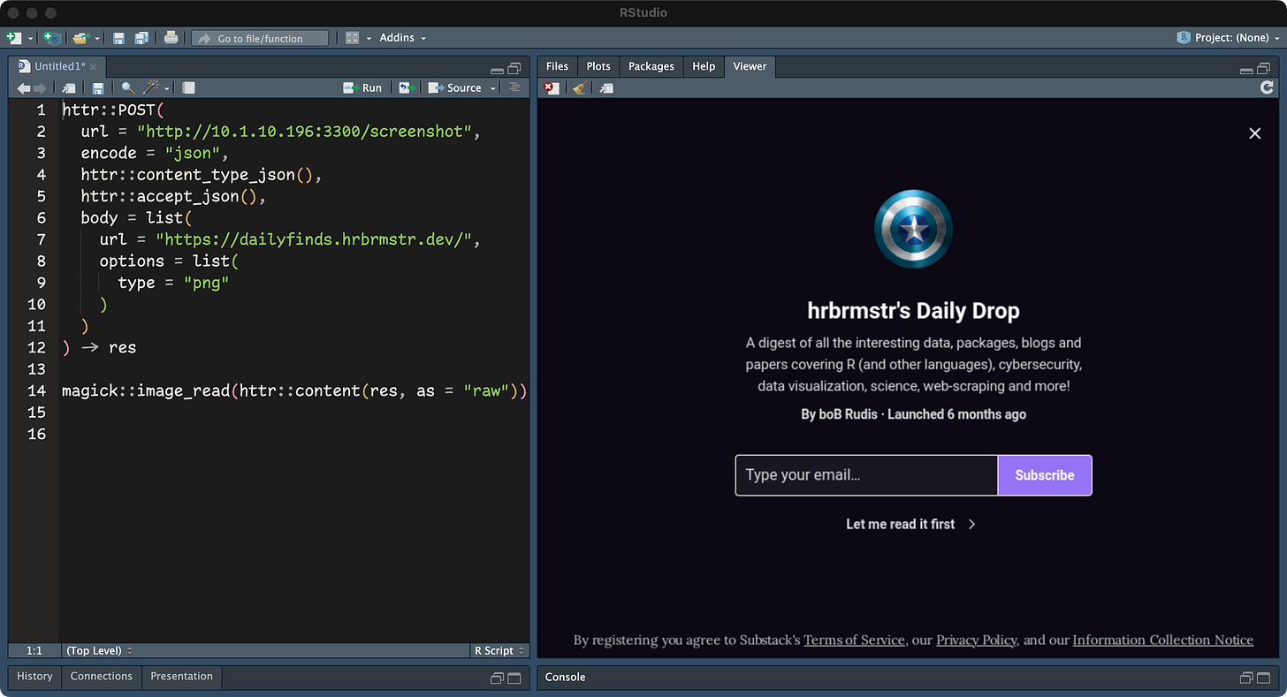
Task: Expand the panes layout dropdown arrow
Action: (369, 39)
